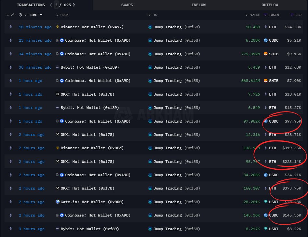Click the Jump Trading logo in the 18 minutes row
The width and height of the screenshot is (308, 237).
pos(150,27)
